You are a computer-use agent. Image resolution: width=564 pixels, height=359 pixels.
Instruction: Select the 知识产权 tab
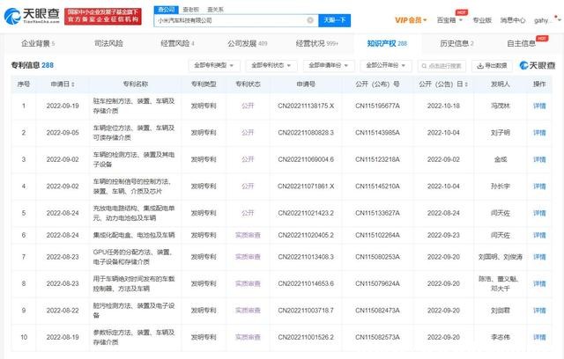[387, 43]
